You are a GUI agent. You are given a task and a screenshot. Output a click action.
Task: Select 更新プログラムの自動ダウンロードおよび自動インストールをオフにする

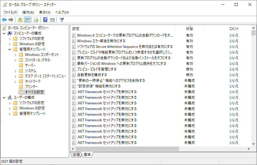tap(124, 58)
